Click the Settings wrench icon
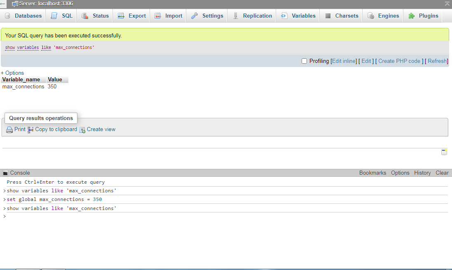 (x=194, y=16)
